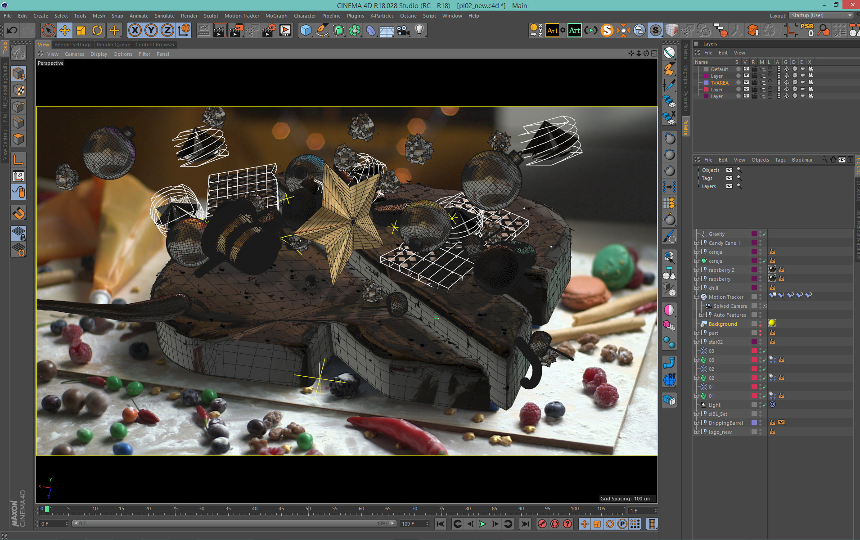Toggle view eye icon for TVAREA layer
The image size is (860, 540).
click(x=746, y=83)
